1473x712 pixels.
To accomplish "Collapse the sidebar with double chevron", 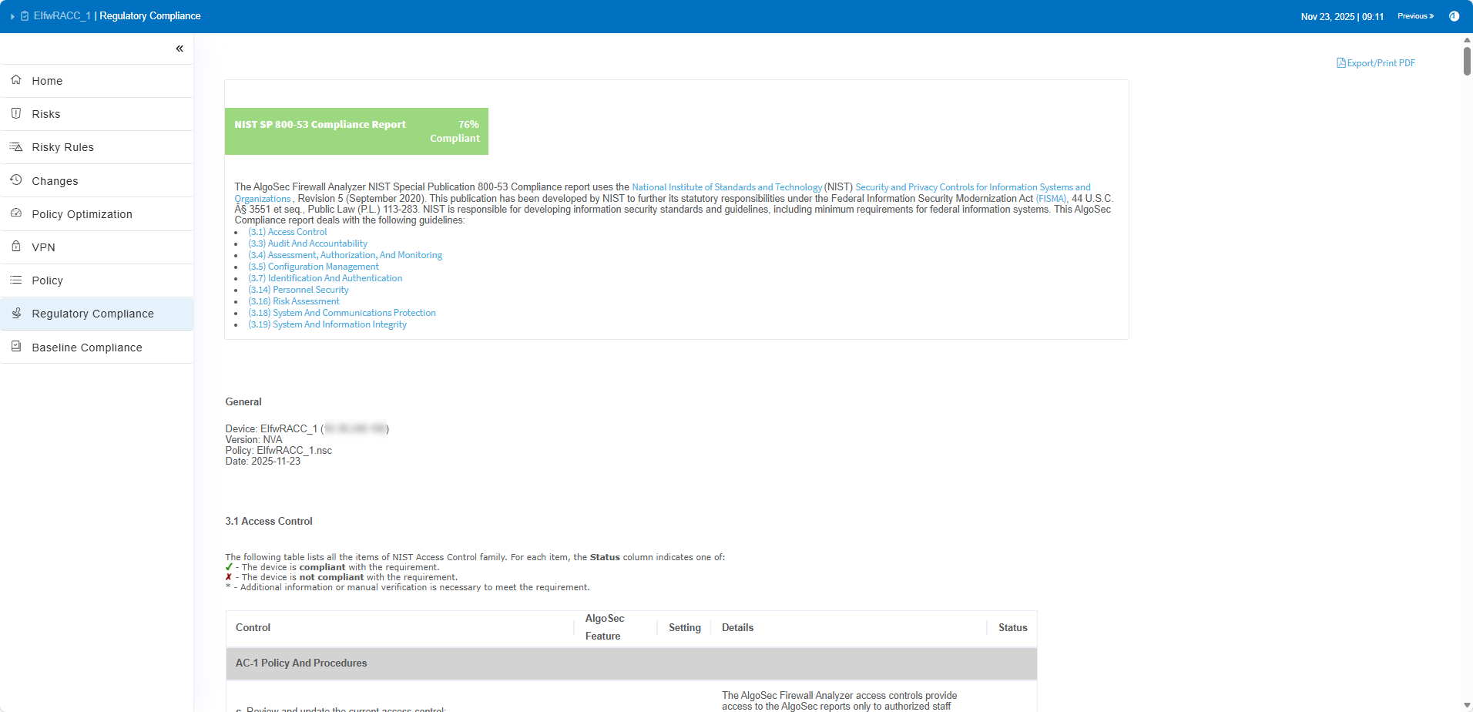I will pyautogui.click(x=180, y=49).
